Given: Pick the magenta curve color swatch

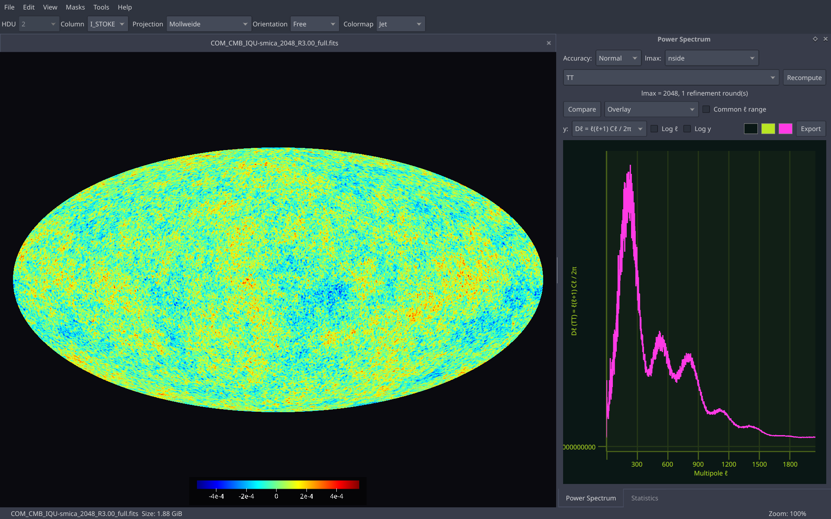Looking at the screenshot, I should click(786, 129).
